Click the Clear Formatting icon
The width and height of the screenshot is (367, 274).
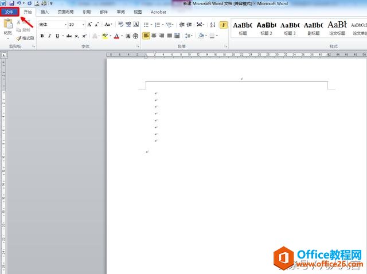click(x=120, y=24)
